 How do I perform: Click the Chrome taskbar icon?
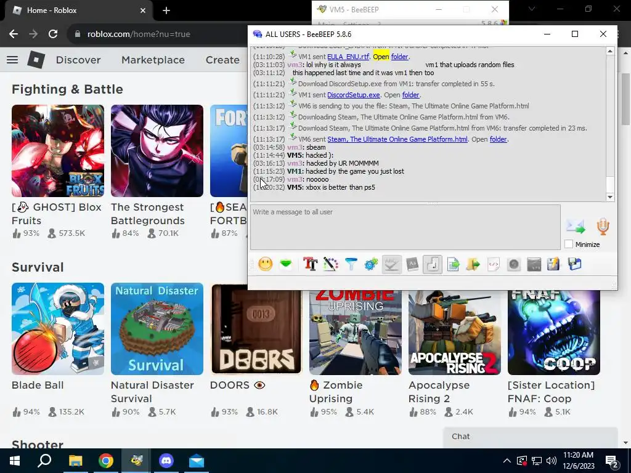(x=106, y=461)
